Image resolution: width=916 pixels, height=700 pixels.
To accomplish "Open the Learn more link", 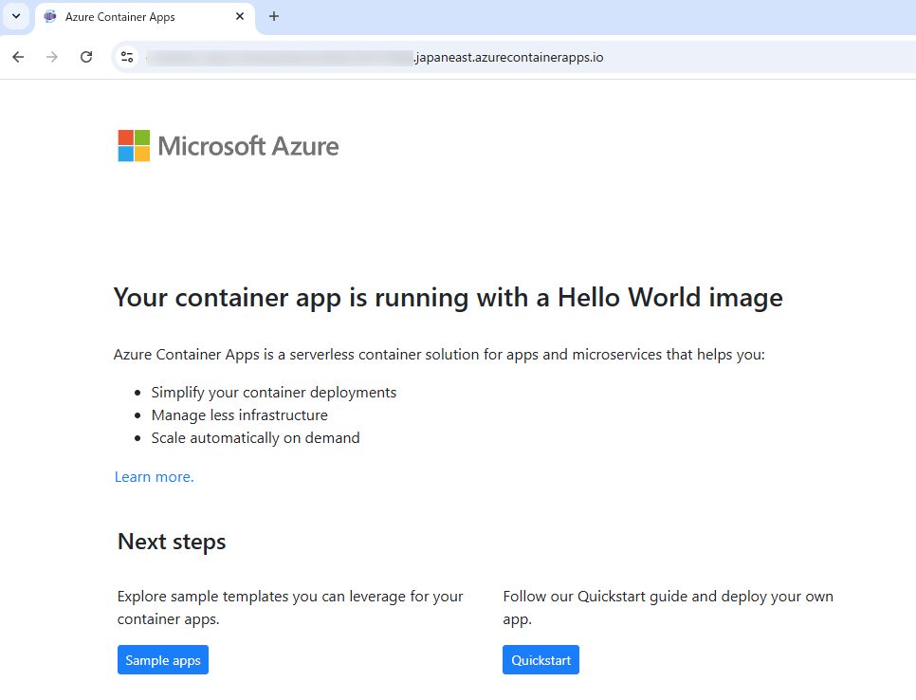I will point(155,477).
